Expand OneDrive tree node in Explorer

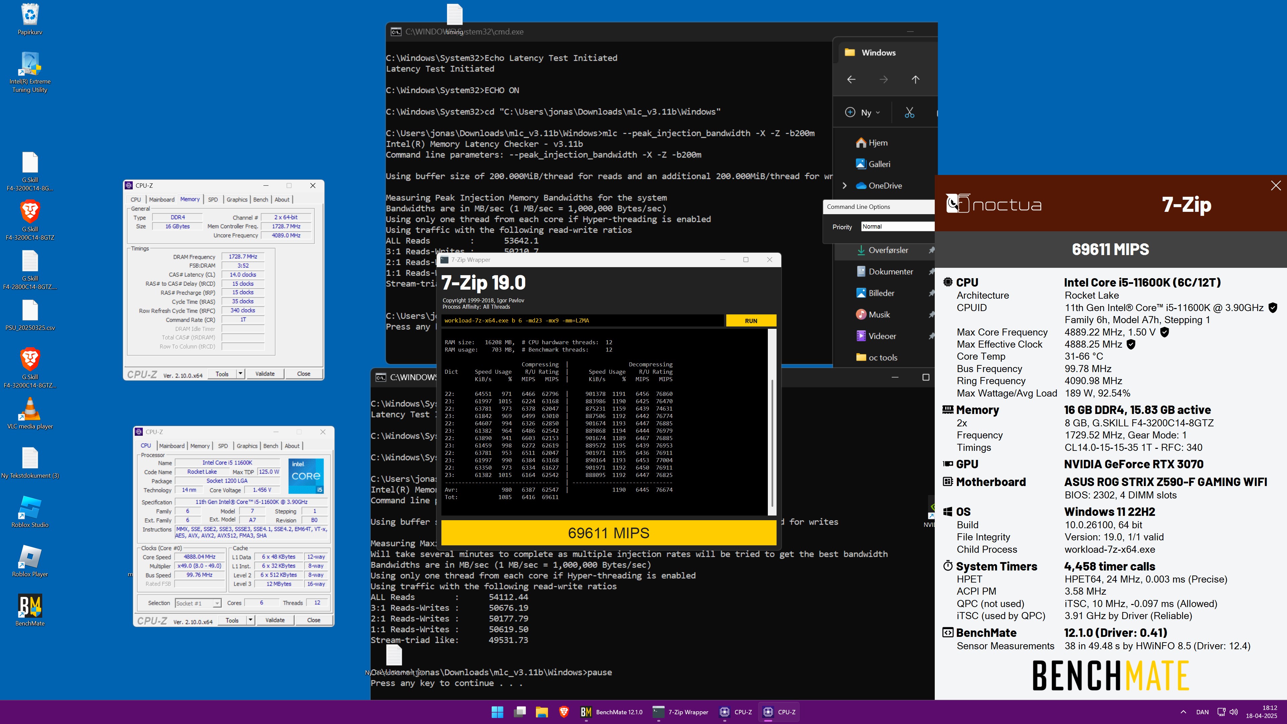(844, 186)
